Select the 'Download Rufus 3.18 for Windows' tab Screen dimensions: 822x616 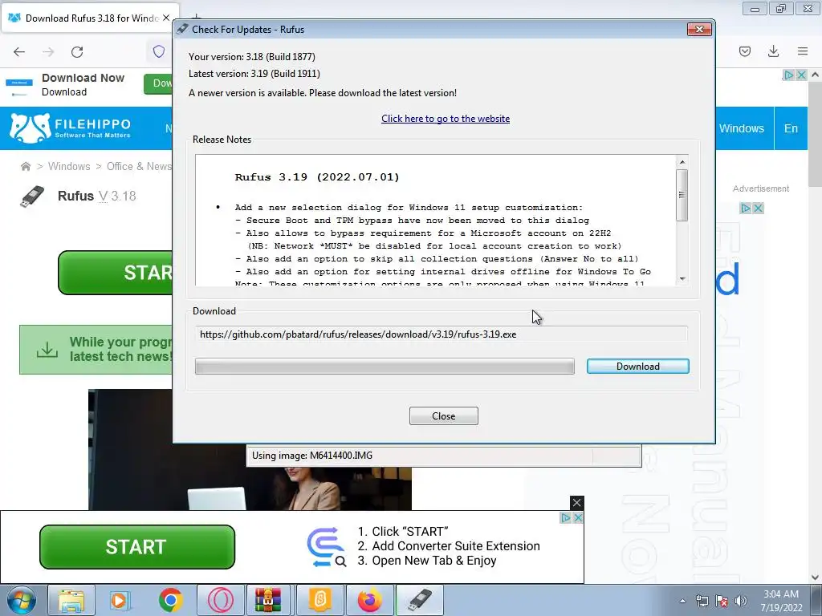90,18
